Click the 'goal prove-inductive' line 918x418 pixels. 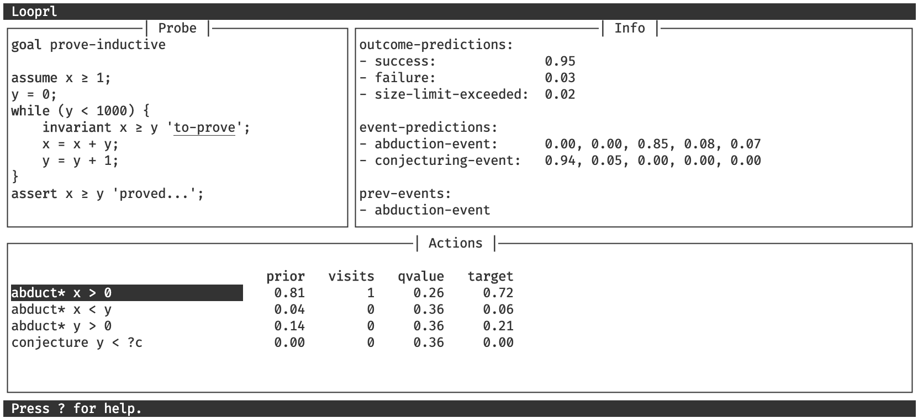click(88, 45)
